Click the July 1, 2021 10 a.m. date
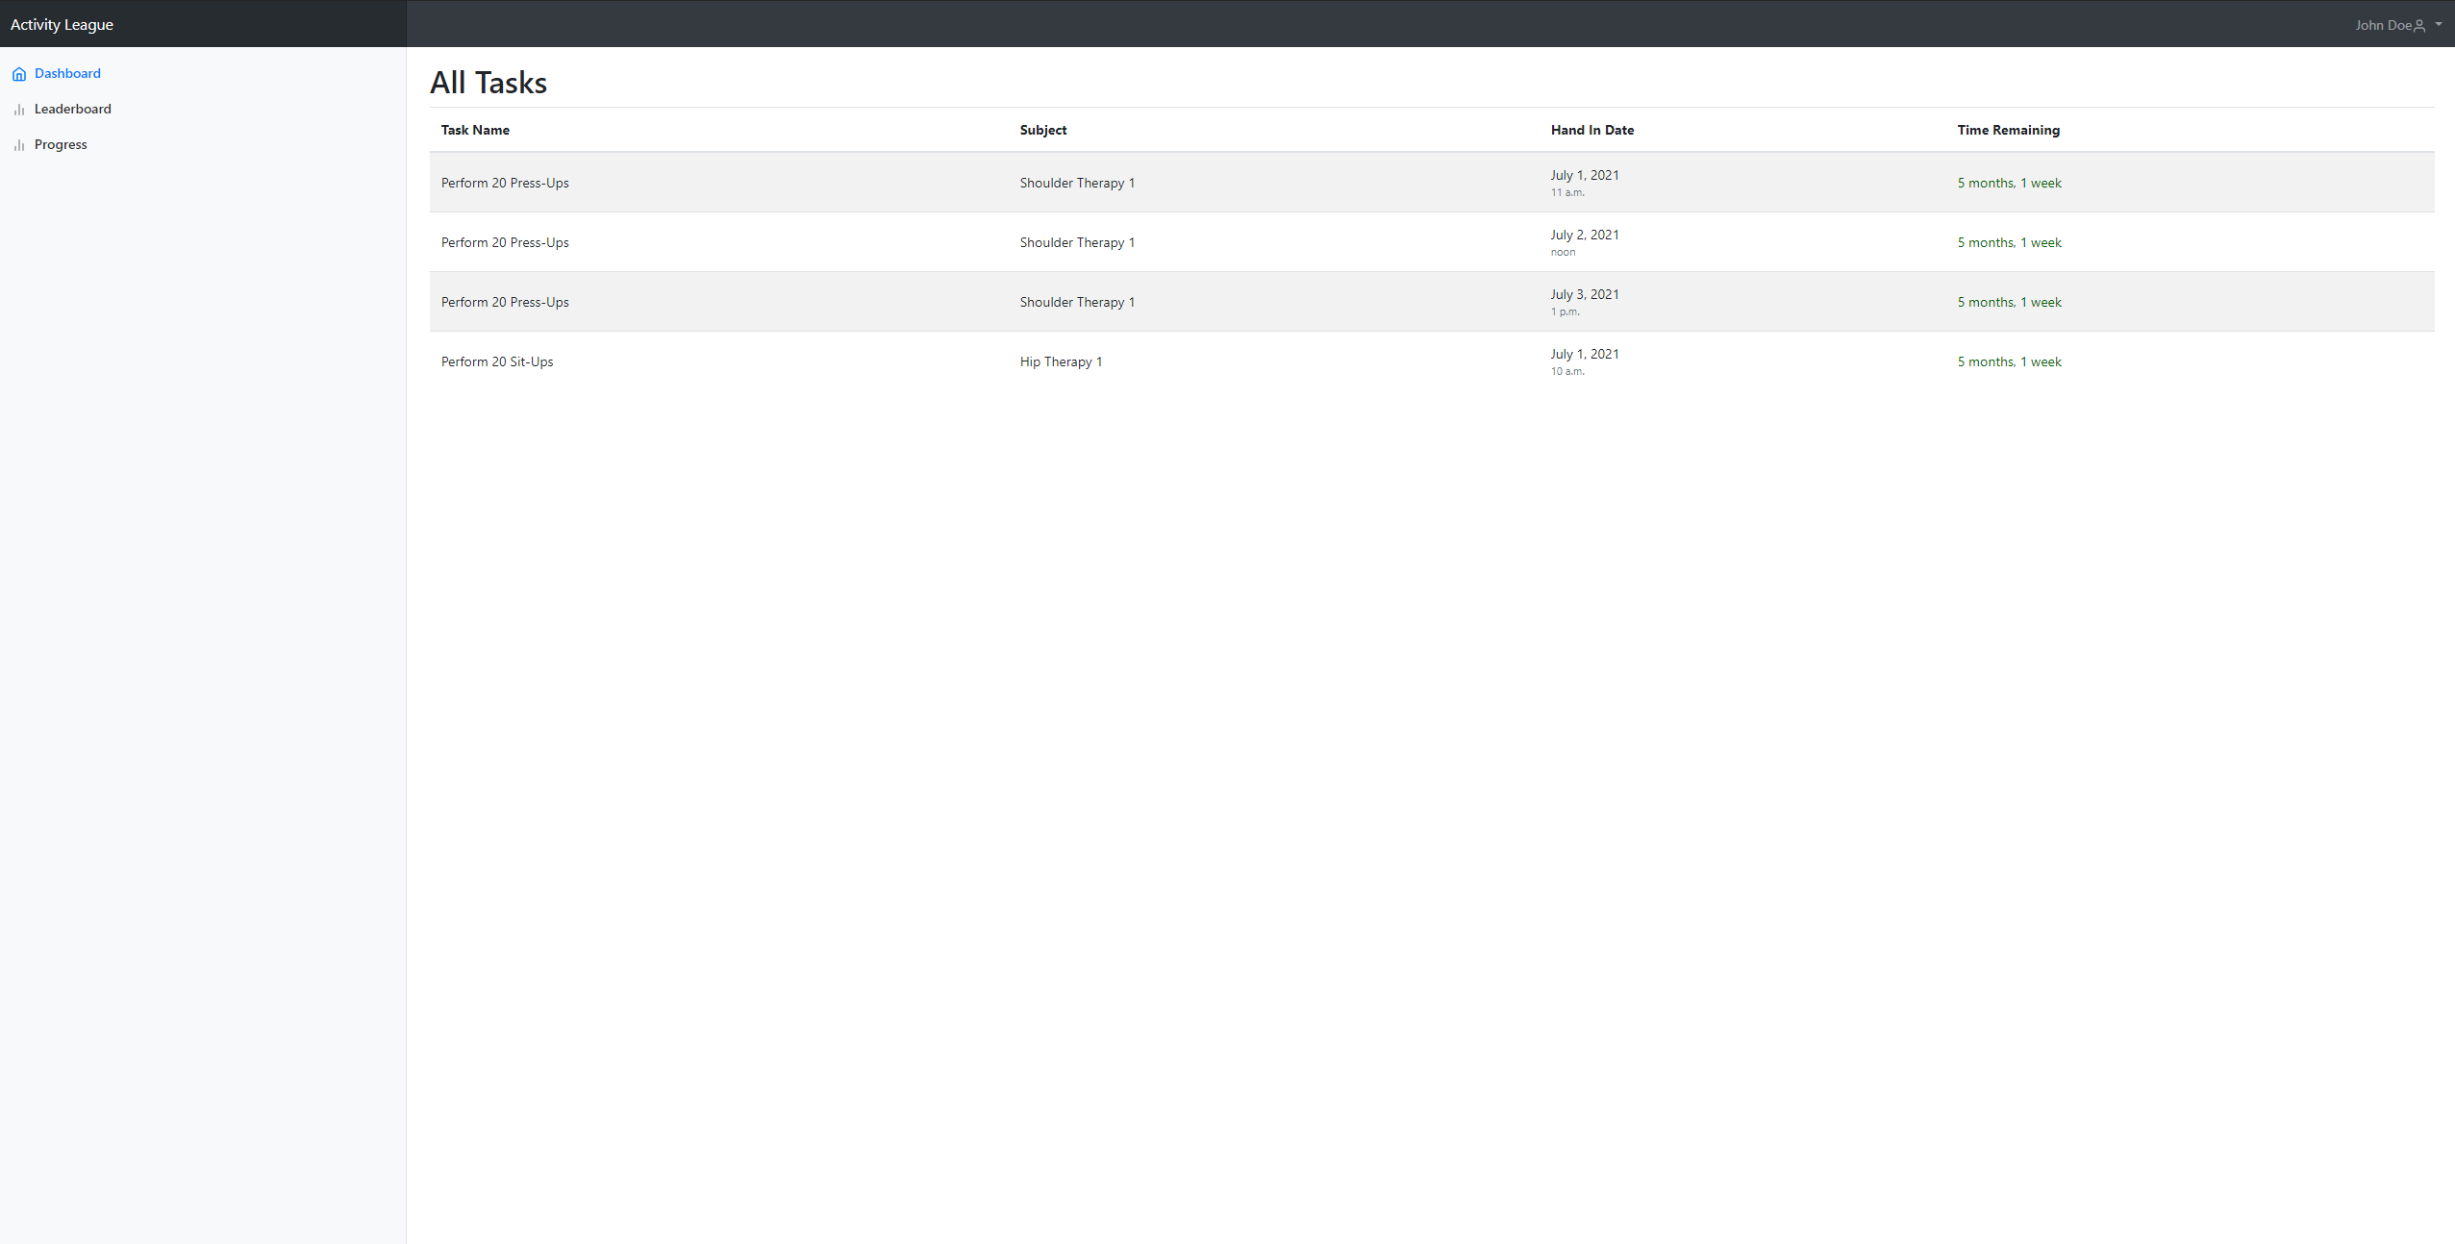 point(1585,361)
